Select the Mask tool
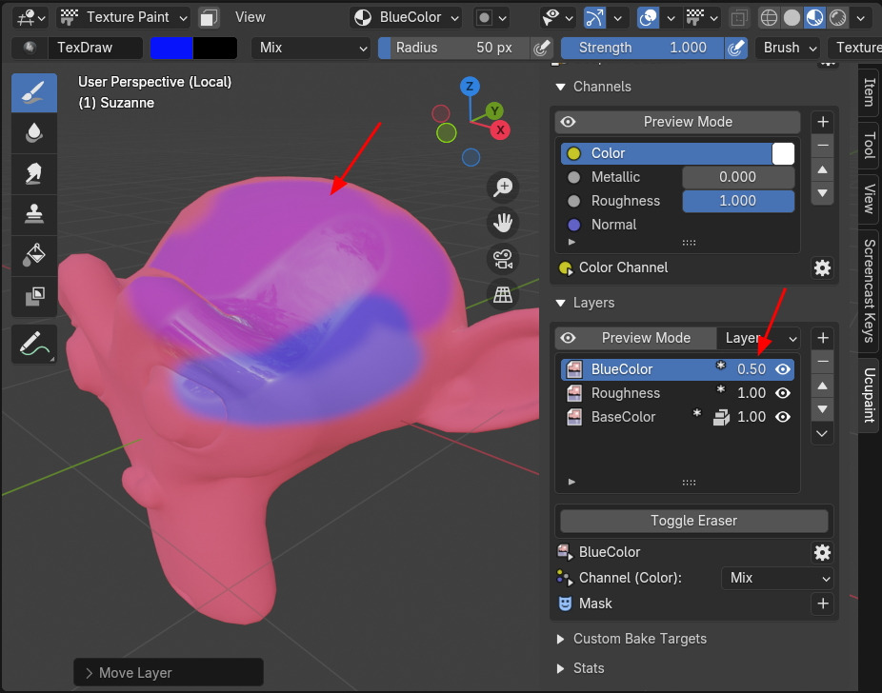The height and width of the screenshot is (693, 882). (x=33, y=296)
